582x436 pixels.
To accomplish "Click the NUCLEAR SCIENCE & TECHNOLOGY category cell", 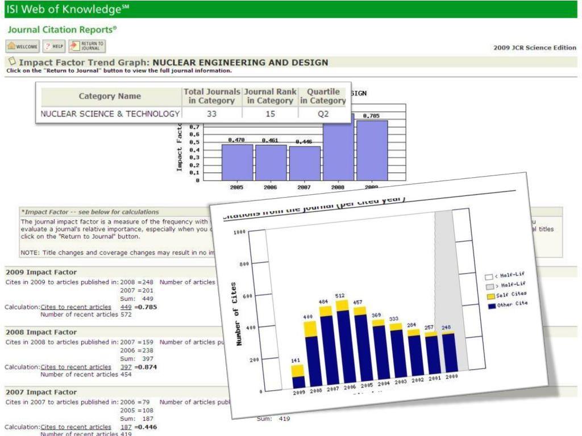I will click(x=110, y=114).
